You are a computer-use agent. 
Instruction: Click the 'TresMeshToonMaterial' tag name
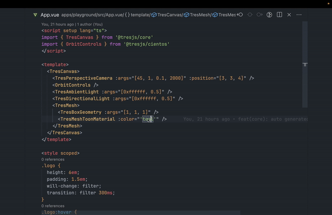[x=87, y=119]
